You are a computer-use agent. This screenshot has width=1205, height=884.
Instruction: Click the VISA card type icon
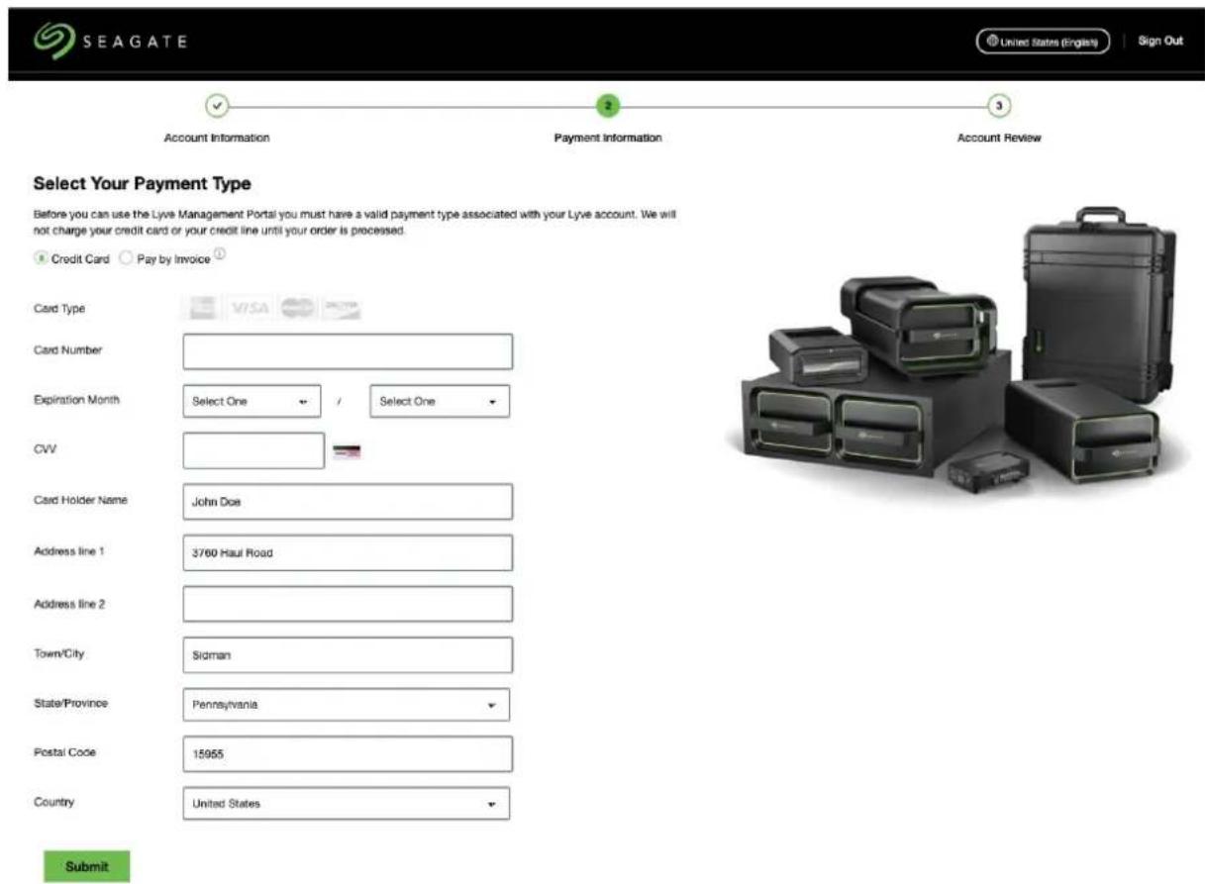[249, 308]
